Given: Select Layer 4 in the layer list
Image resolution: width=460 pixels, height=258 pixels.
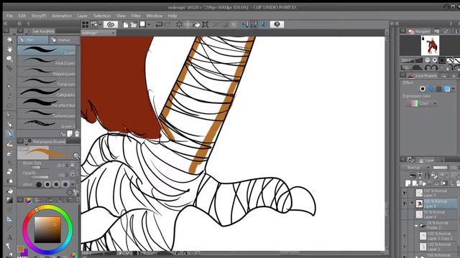Looking at the screenshot, I should tap(436, 214).
